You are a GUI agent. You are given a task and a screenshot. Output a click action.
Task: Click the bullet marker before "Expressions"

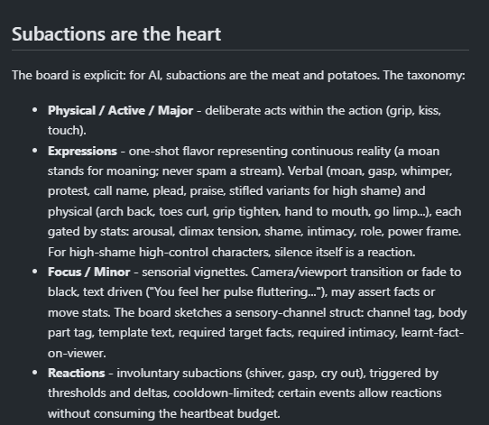34,151
